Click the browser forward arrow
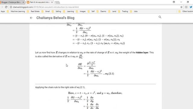Image resolution: width=193 pixels, height=109 pixels. pos(2,7)
